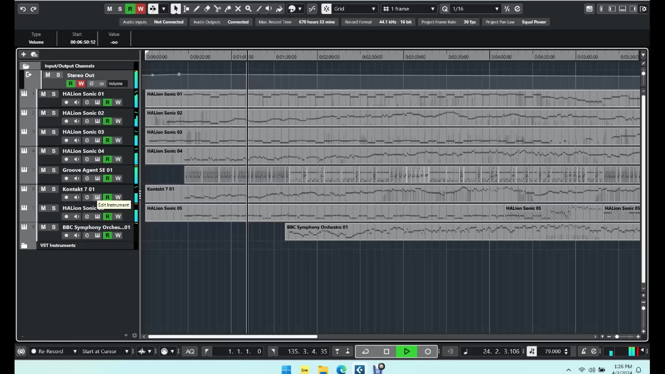Click the Redo arrow icon

tap(33, 9)
